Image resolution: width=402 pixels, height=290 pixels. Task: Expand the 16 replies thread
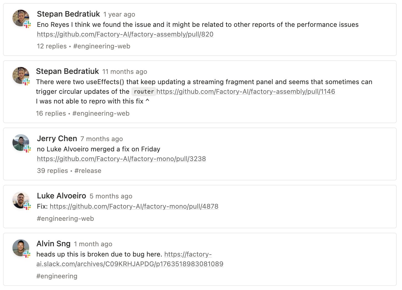pos(51,113)
